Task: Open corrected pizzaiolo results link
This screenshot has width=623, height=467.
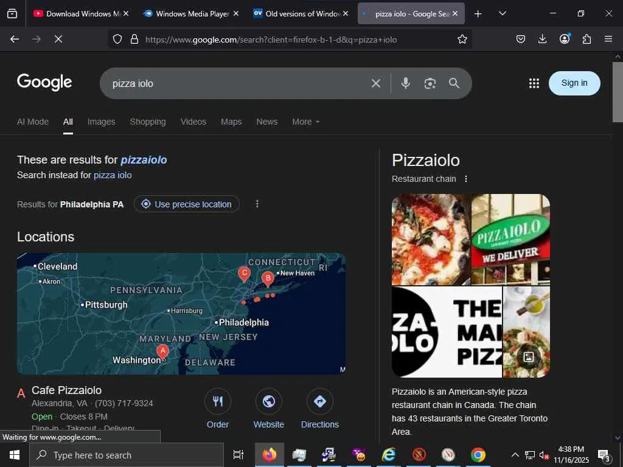Action: click(x=144, y=160)
